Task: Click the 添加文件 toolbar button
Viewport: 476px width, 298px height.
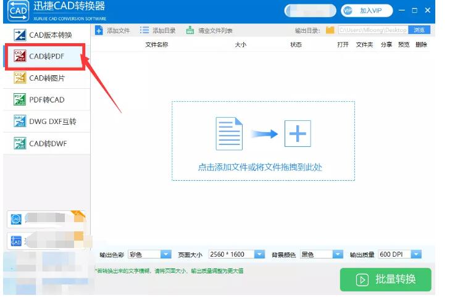Action: click(x=112, y=30)
